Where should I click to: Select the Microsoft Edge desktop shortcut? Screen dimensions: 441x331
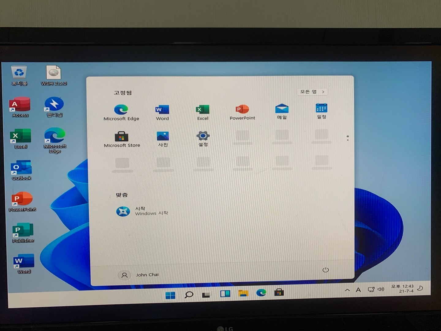55,140
